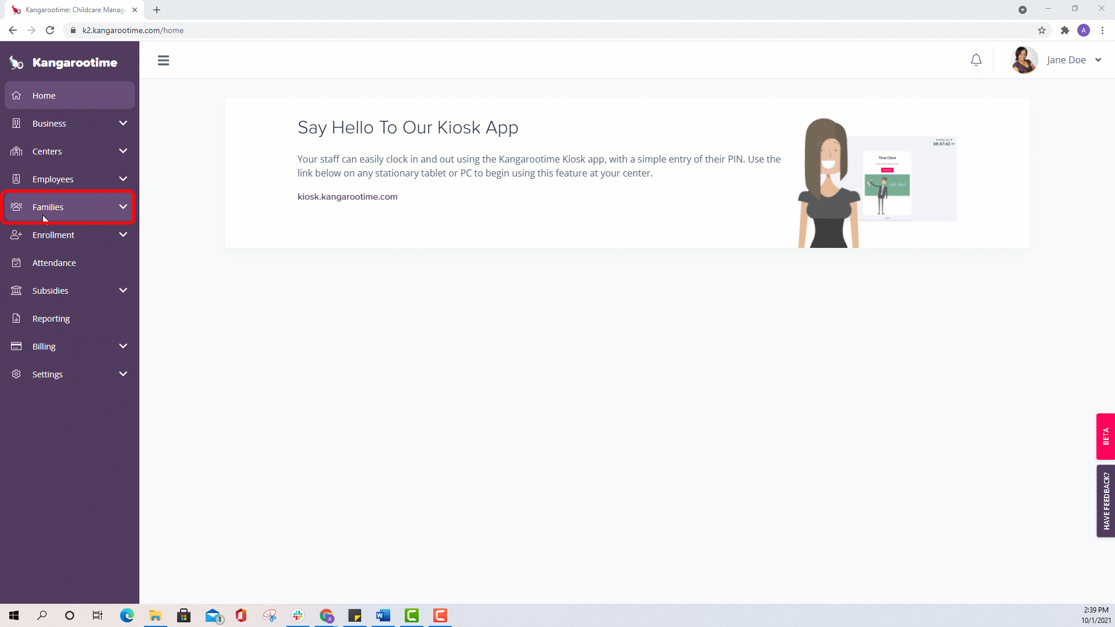The width and height of the screenshot is (1115, 627).
Task: Click the pink BETA side tab
Action: 1106,437
